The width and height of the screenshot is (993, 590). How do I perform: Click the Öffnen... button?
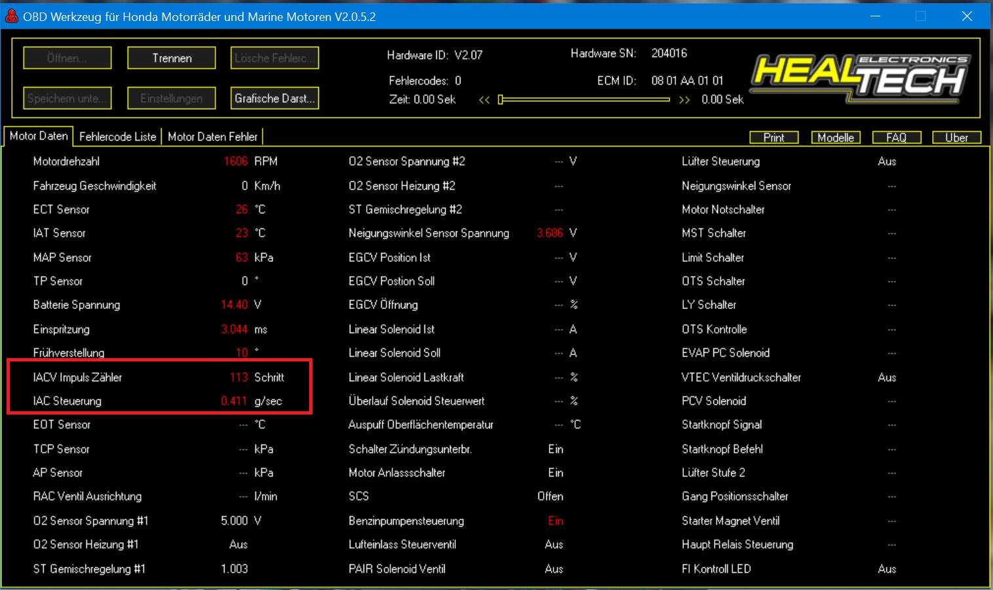pos(67,58)
